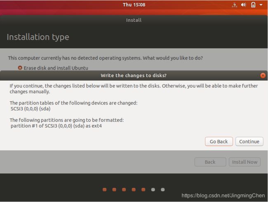Close the Write the changes to disks dialog
268x202 pixels.
(263, 75)
